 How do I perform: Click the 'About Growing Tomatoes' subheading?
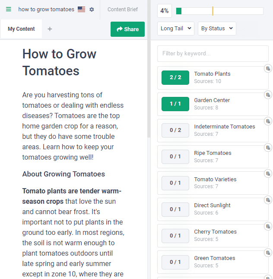pyautogui.click(x=63, y=174)
